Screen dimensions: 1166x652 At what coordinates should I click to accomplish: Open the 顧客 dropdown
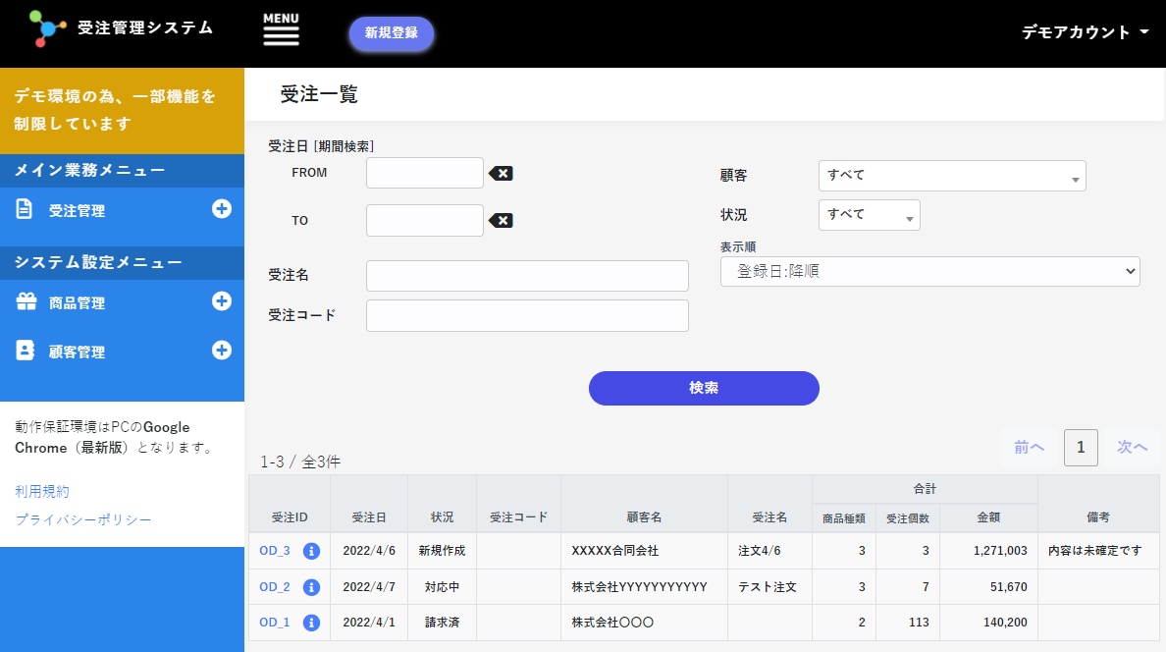(952, 176)
